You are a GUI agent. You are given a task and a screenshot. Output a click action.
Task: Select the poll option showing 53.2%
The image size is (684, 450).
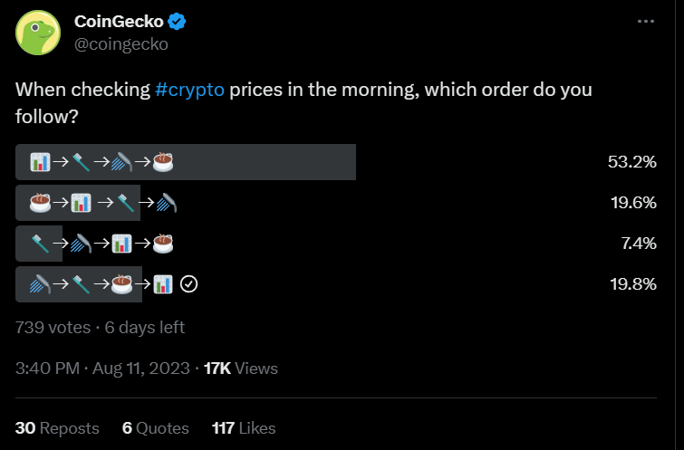336,162
